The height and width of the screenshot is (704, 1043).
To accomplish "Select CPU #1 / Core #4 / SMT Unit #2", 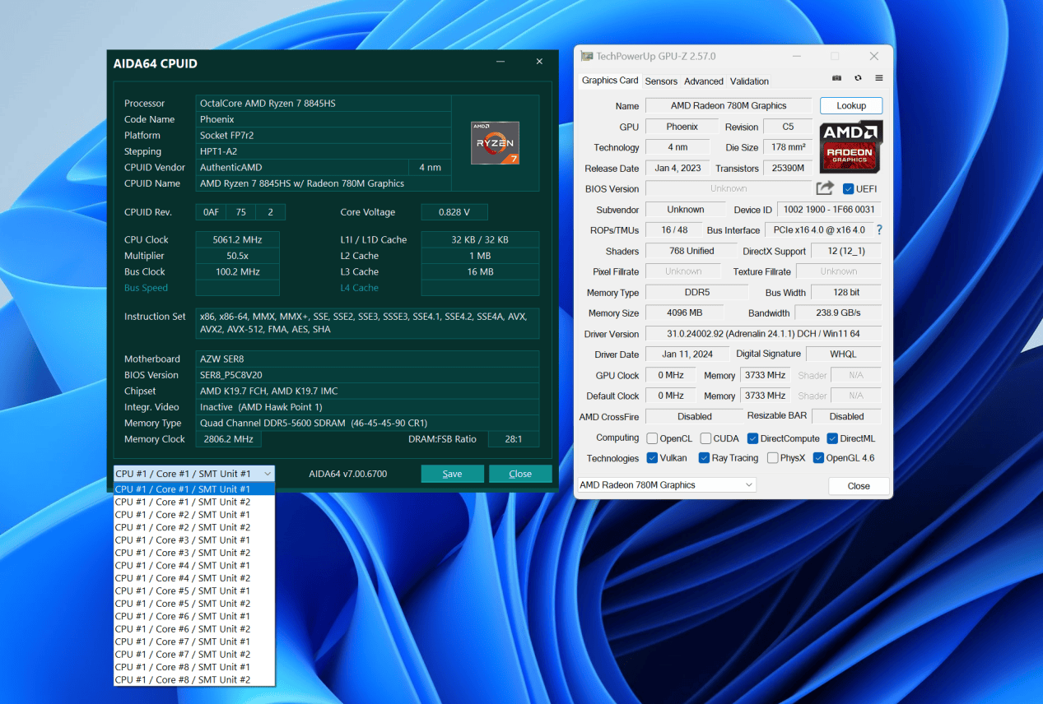I will click(x=183, y=578).
